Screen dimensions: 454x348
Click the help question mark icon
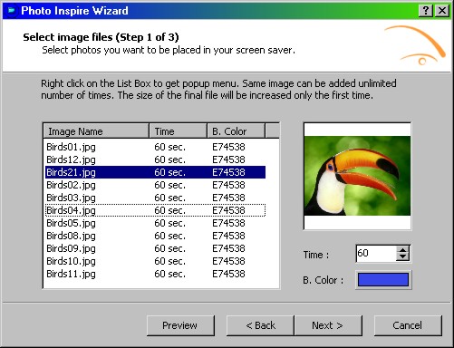pyautogui.click(x=426, y=11)
